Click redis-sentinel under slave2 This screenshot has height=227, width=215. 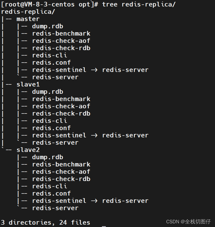[x=59, y=201]
